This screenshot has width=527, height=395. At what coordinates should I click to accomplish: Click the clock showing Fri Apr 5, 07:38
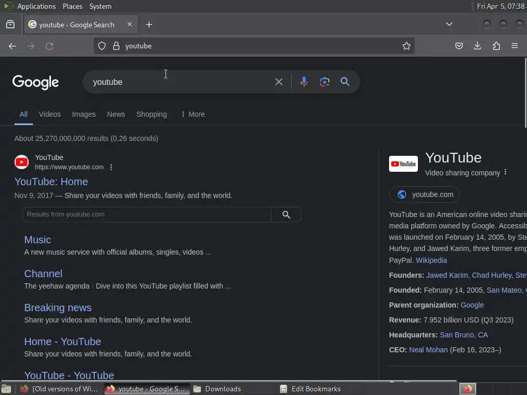(x=500, y=6)
